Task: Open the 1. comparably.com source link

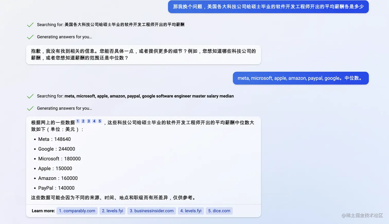Action: [77, 211]
